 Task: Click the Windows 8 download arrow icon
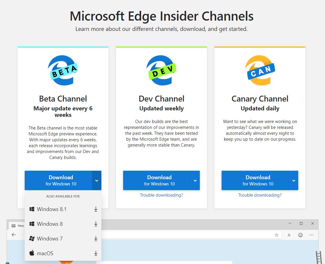point(96,224)
